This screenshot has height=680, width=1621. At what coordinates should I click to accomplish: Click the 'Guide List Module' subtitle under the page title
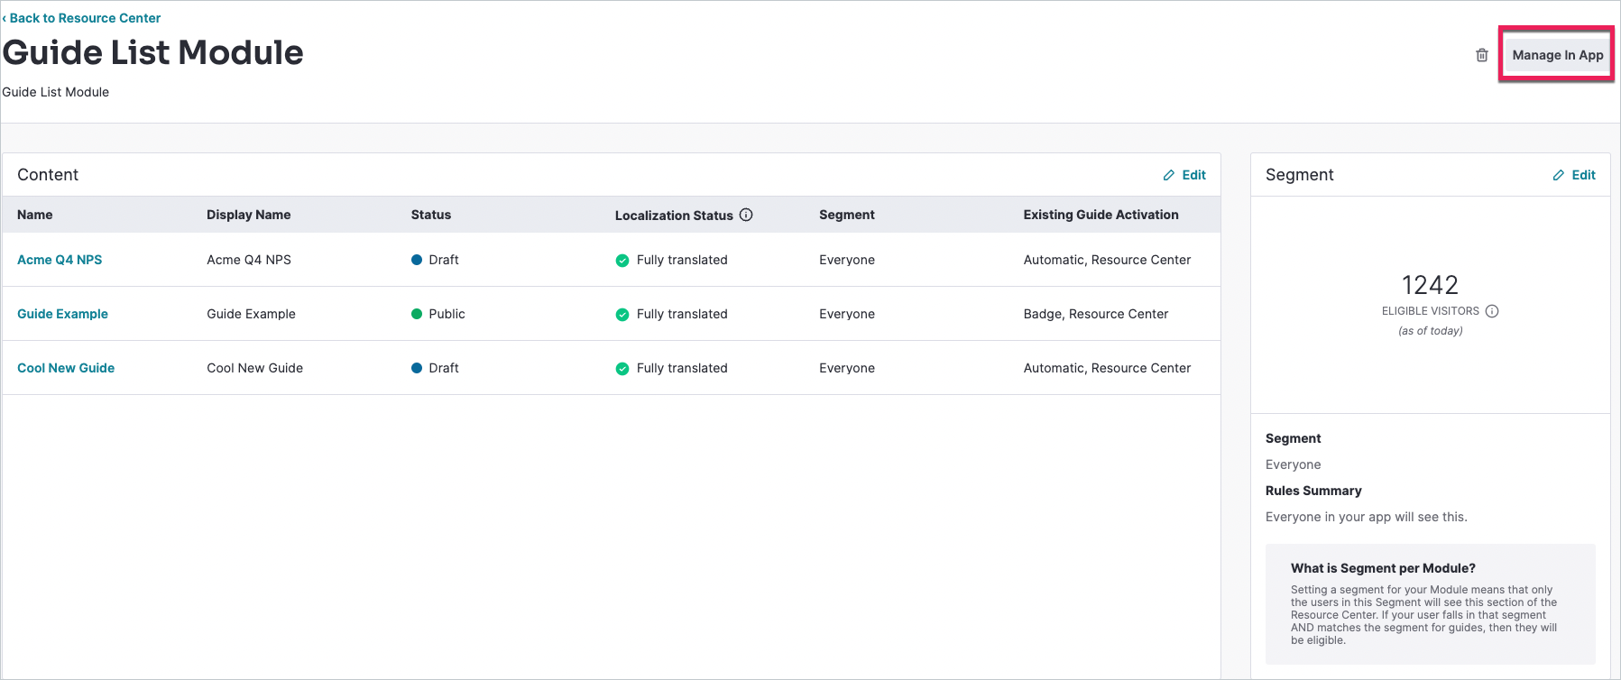point(56,92)
